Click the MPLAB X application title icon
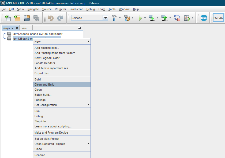This screenshot has width=225, height=158. (3, 3)
